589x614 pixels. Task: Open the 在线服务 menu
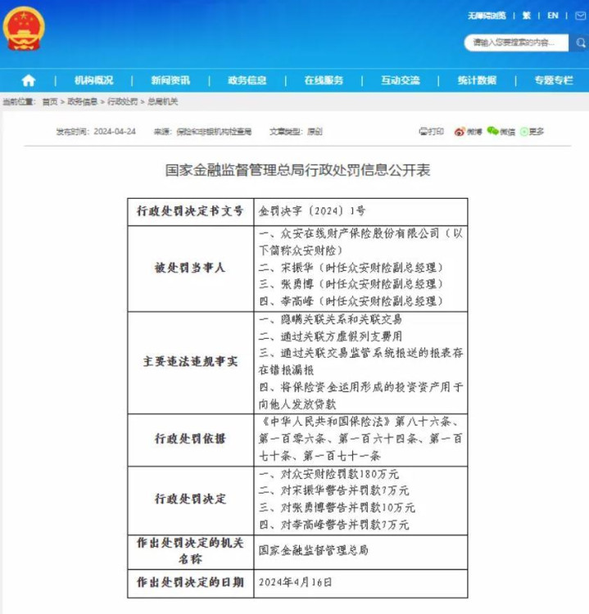click(324, 81)
